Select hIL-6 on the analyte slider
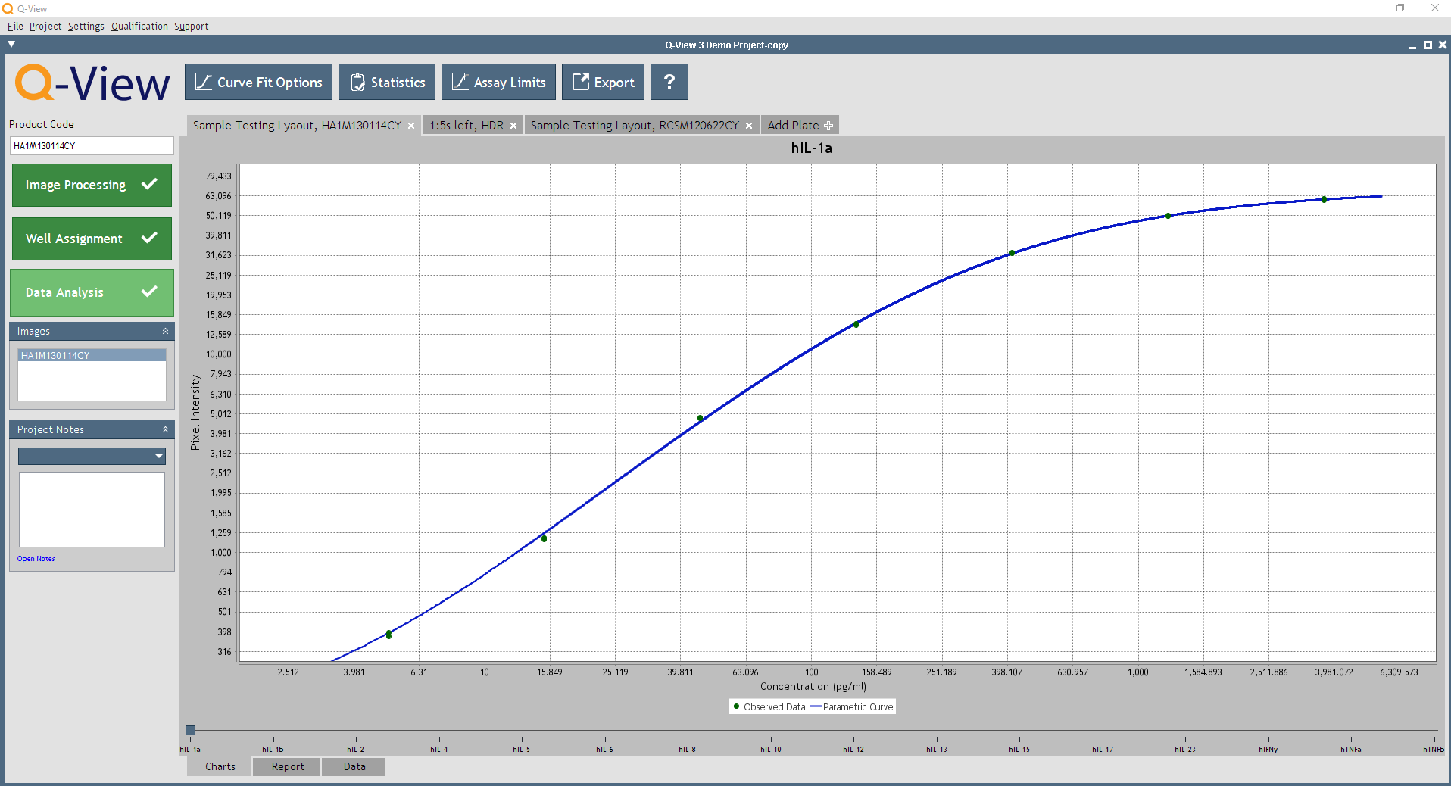This screenshot has height=786, width=1451. [605, 749]
